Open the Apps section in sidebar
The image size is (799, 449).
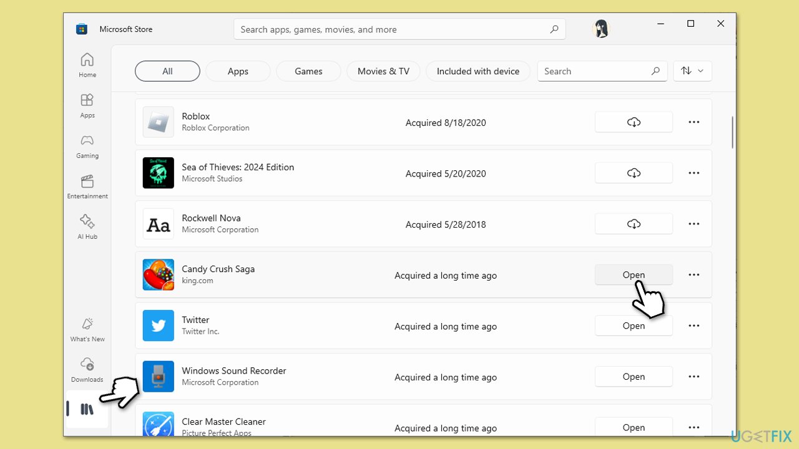pos(87,106)
